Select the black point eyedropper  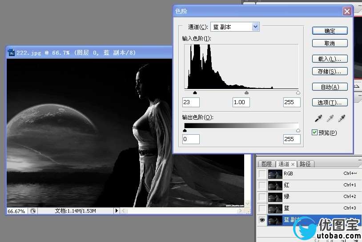click(x=318, y=118)
